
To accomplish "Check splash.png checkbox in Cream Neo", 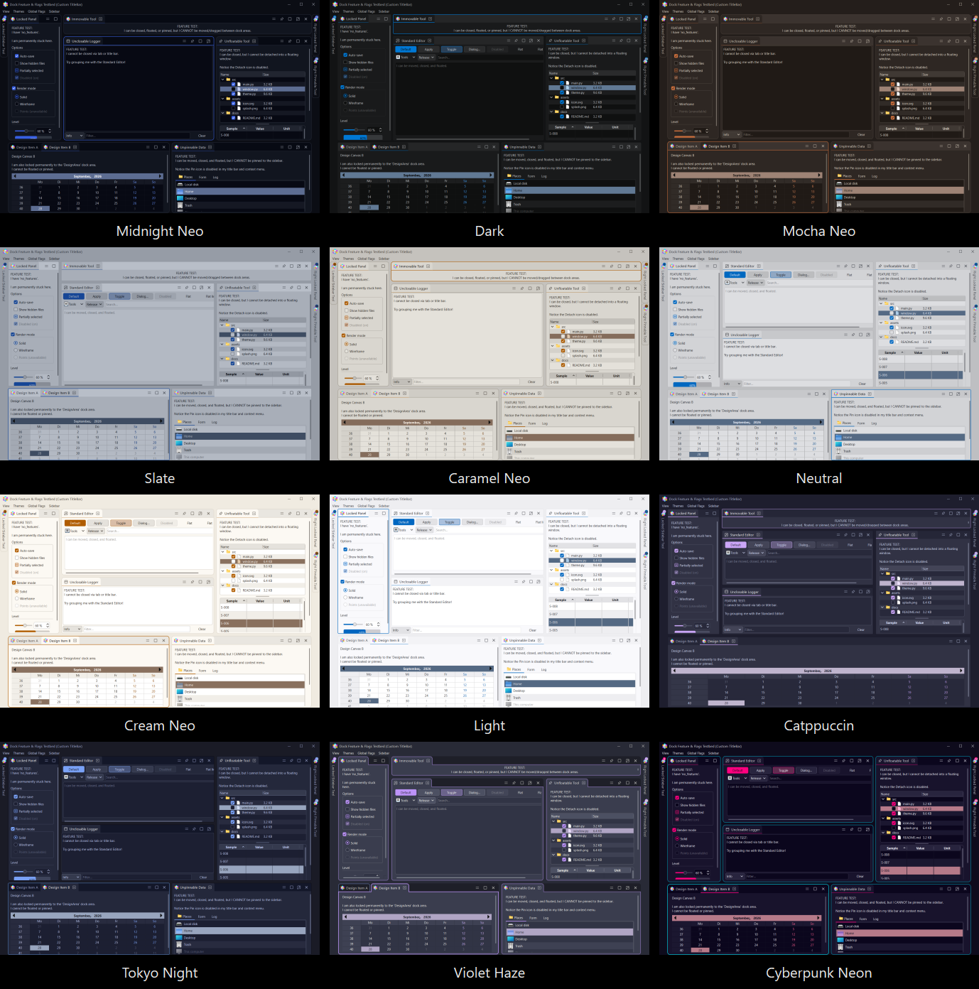I will pyautogui.click(x=233, y=580).
